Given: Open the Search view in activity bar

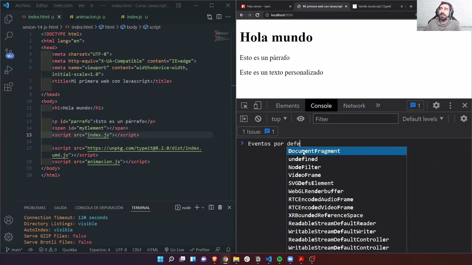Looking at the screenshot, I should (9, 36).
